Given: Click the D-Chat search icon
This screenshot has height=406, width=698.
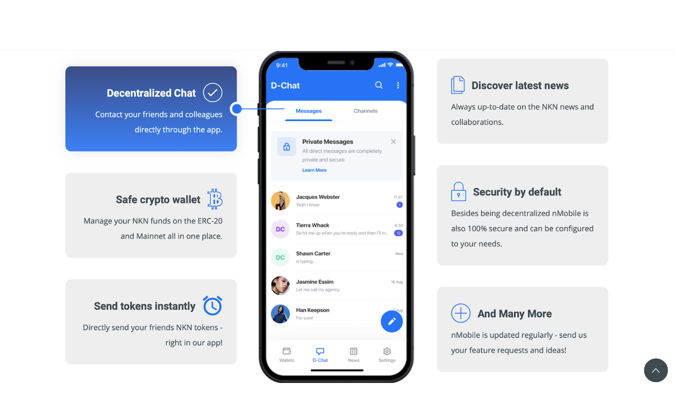Looking at the screenshot, I should coord(379,86).
